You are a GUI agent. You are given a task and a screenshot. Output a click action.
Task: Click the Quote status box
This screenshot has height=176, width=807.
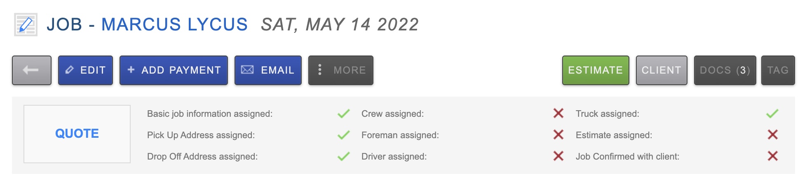[x=77, y=134]
